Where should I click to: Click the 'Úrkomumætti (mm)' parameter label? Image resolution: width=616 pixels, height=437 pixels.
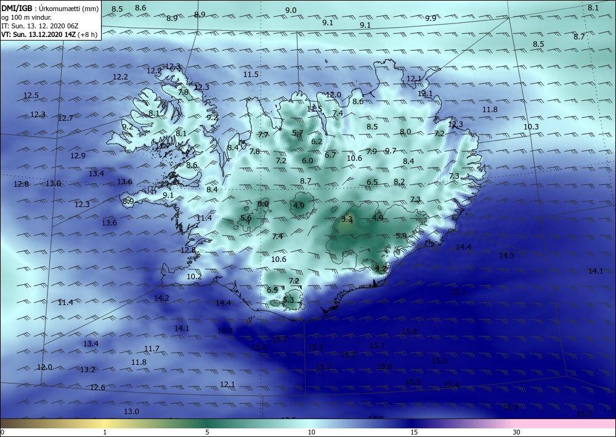pos(68,8)
